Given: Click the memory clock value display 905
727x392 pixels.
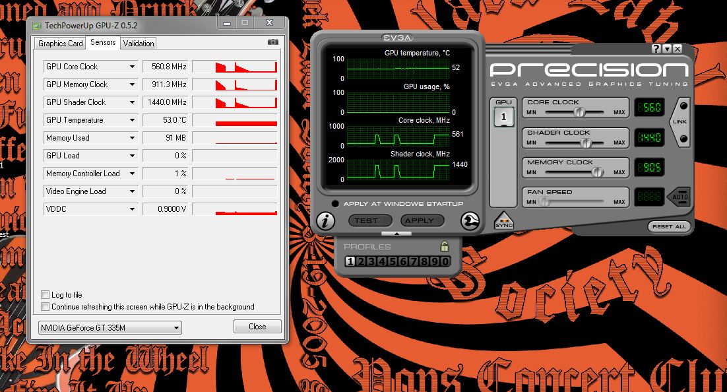Looking at the screenshot, I should point(649,167).
